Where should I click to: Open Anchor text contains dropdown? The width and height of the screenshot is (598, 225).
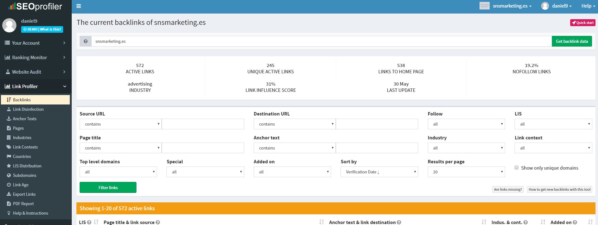295,148
